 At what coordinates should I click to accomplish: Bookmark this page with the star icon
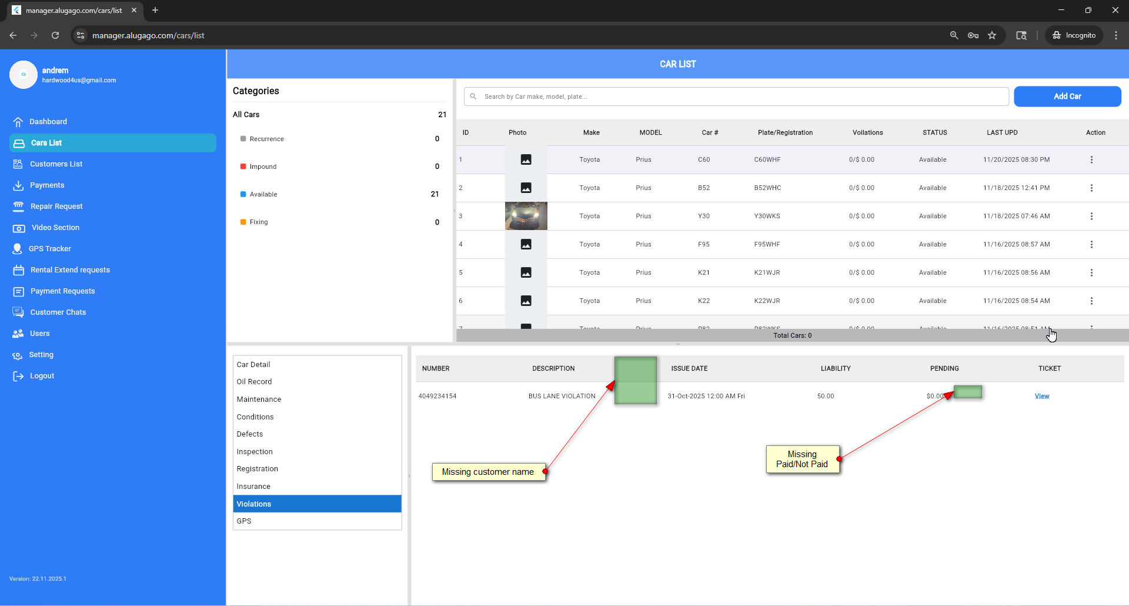tap(992, 35)
